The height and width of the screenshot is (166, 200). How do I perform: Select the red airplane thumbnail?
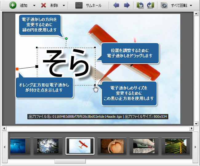[80, 146]
